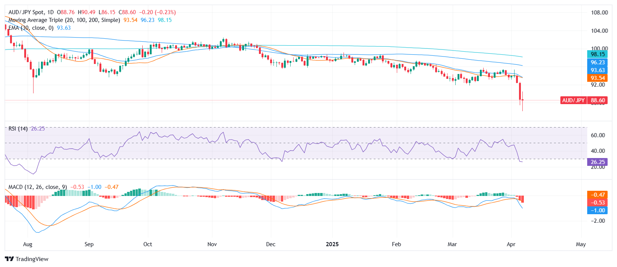
Task: Click the blue MACD -1.00 value tag
Action: tap(597, 210)
